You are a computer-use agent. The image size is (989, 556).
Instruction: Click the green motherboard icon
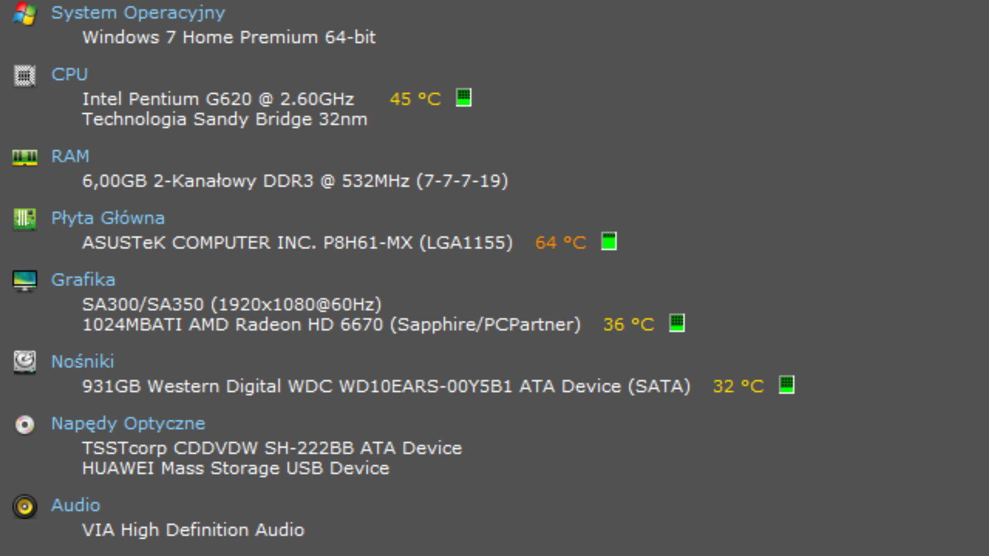[24, 219]
